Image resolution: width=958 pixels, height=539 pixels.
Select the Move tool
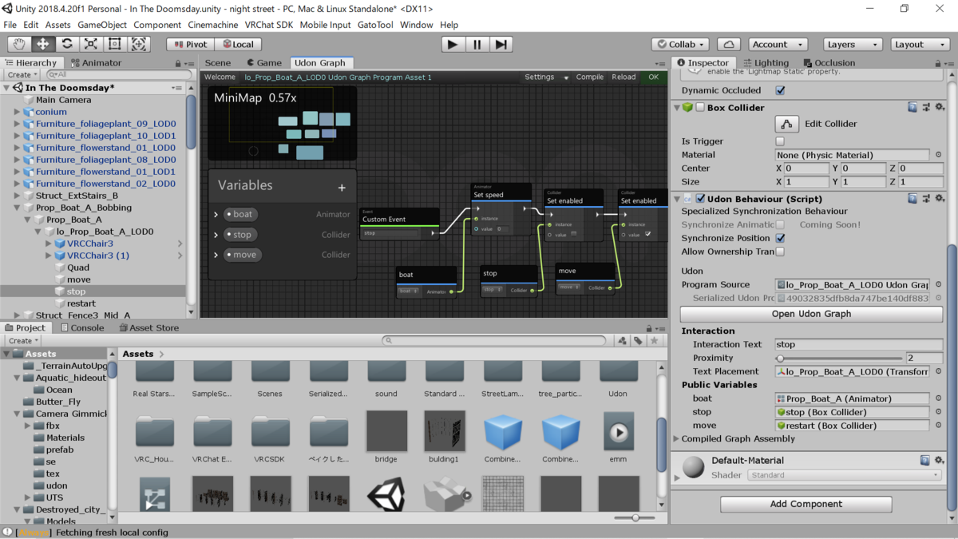[43, 45]
